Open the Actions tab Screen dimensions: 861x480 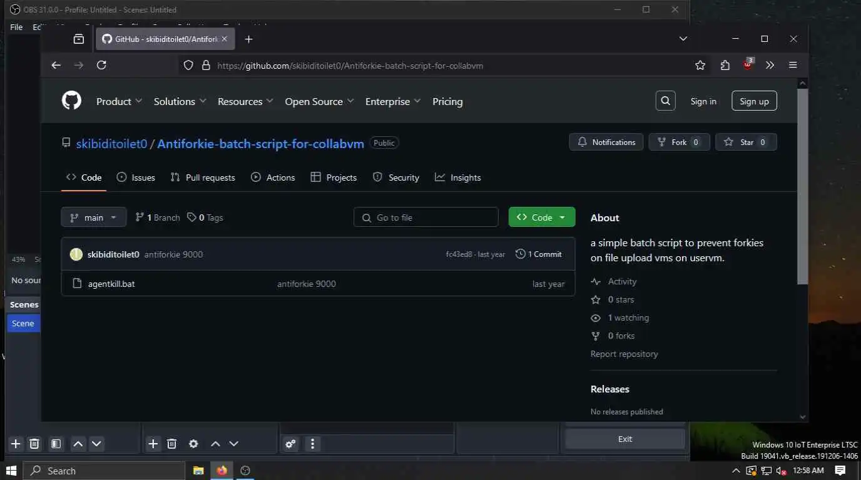click(x=273, y=177)
